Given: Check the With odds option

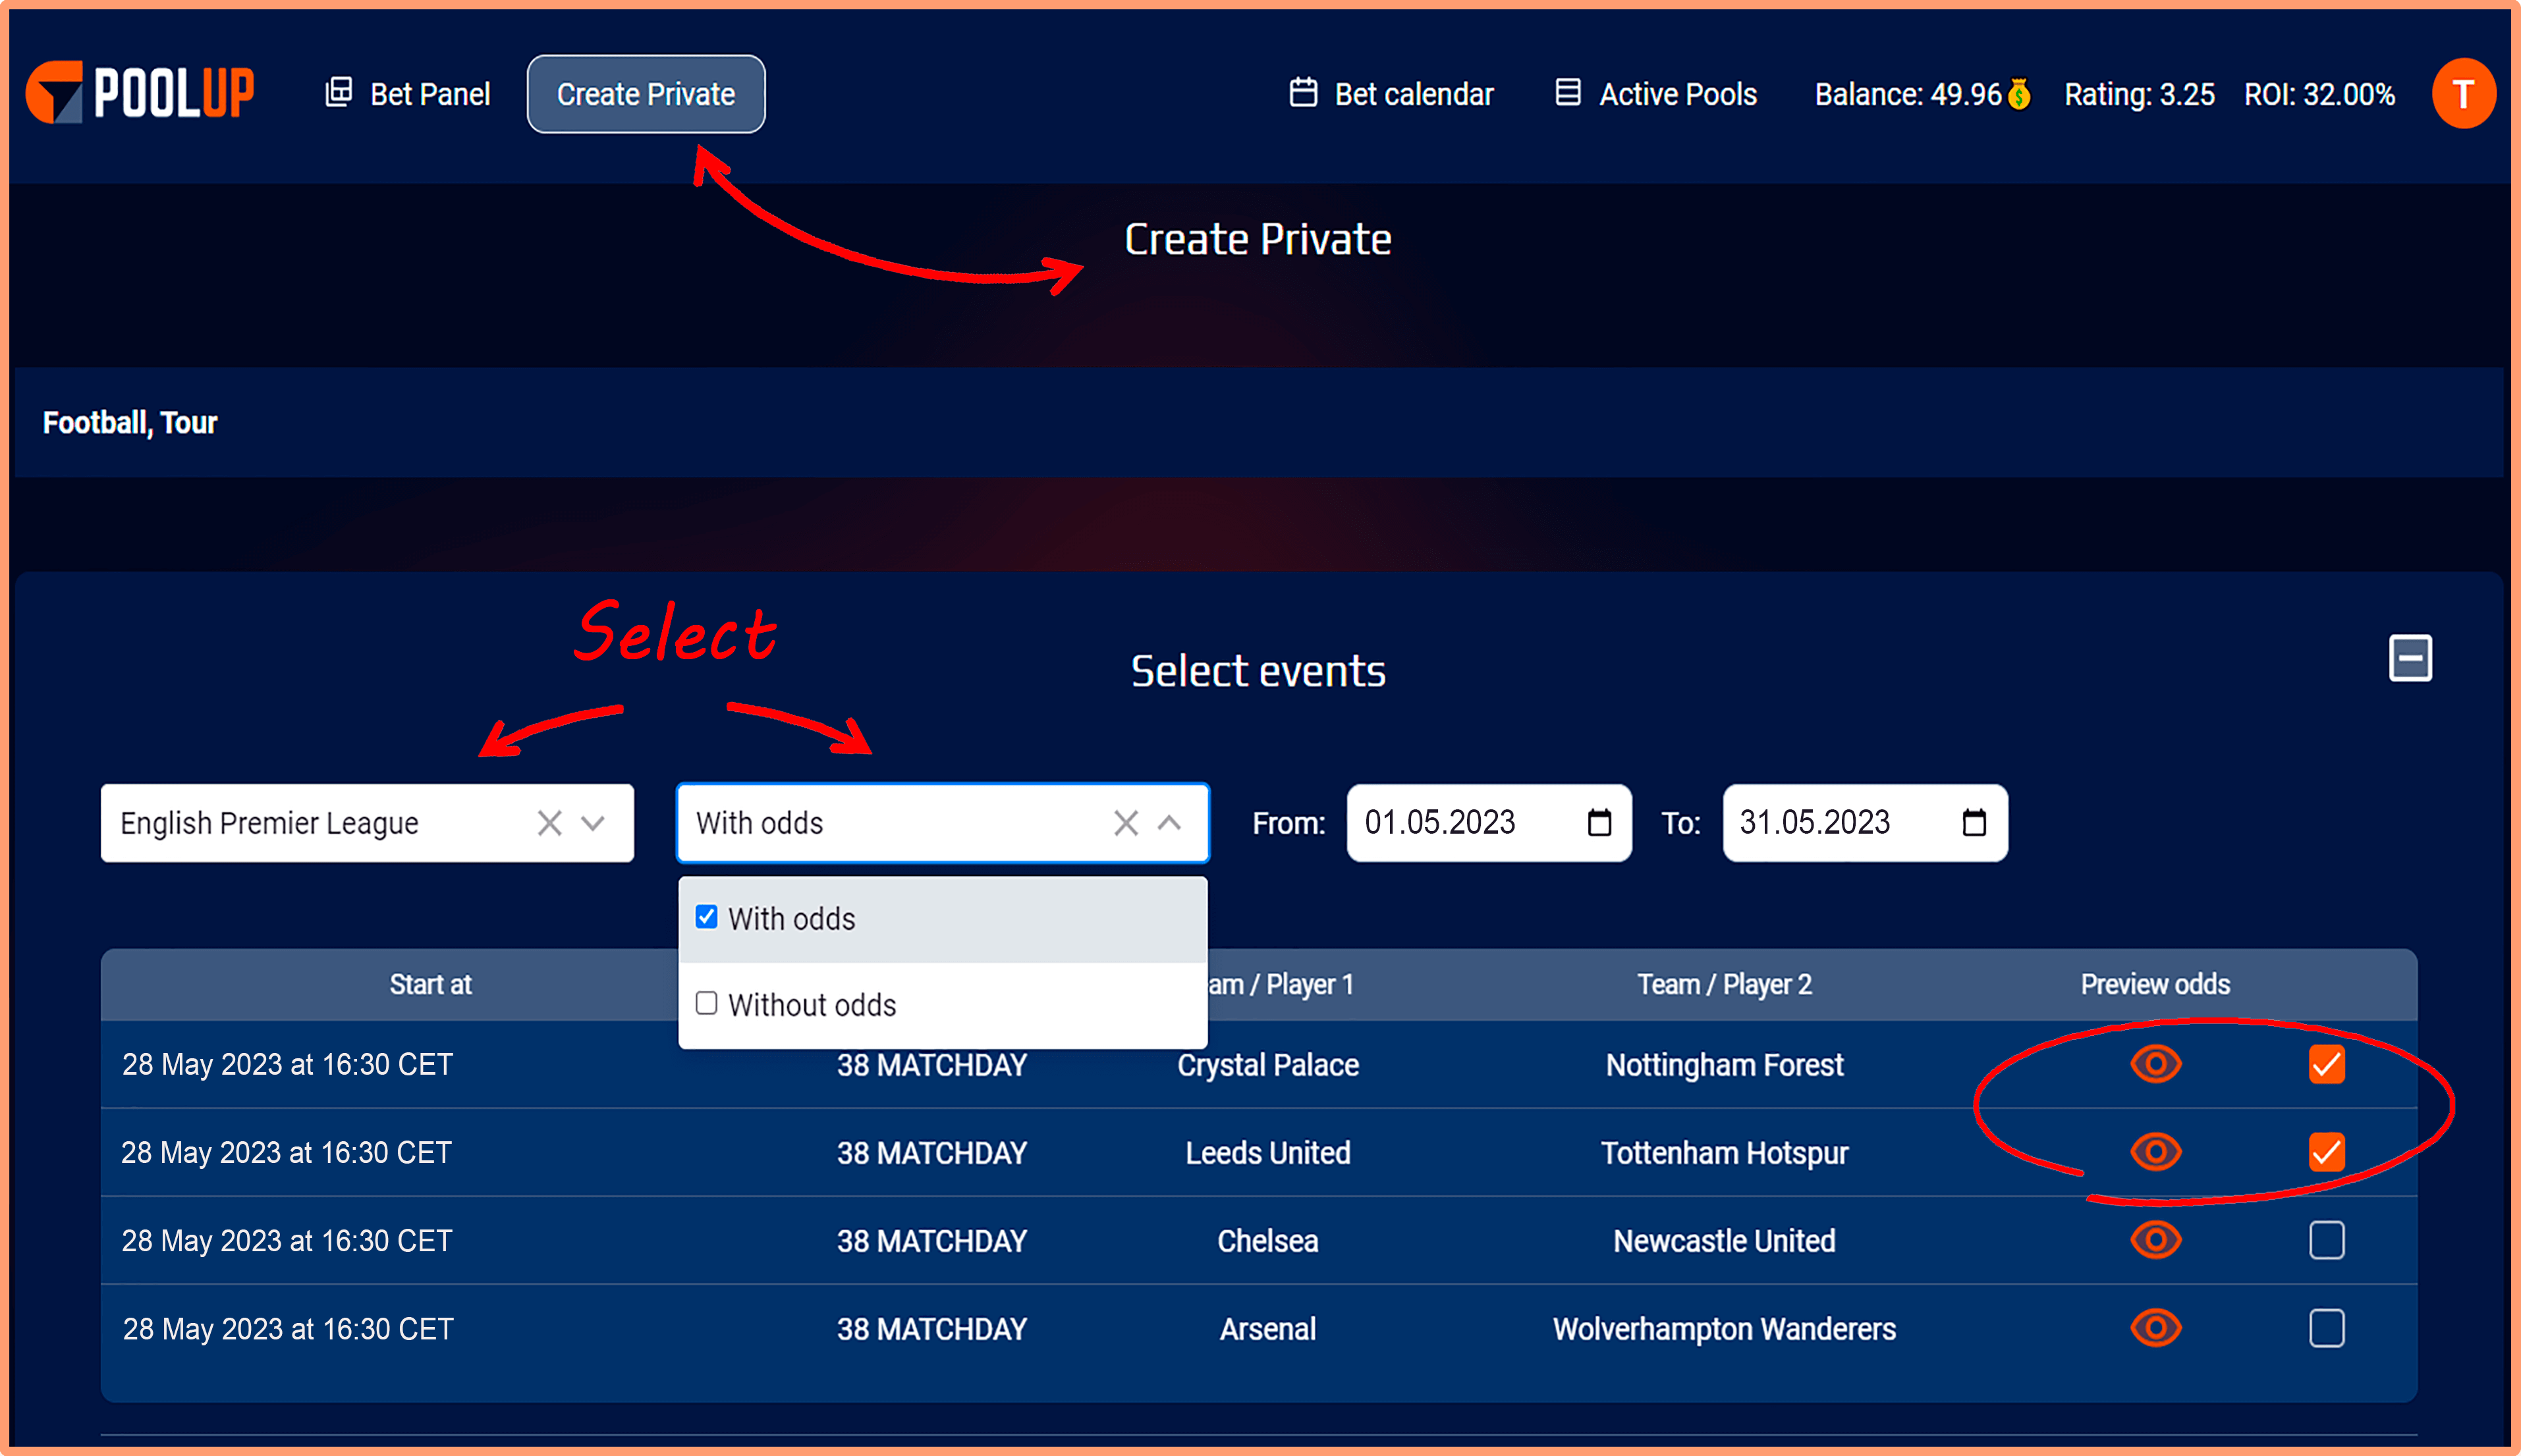Looking at the screenshot, I should click(707, 917).
